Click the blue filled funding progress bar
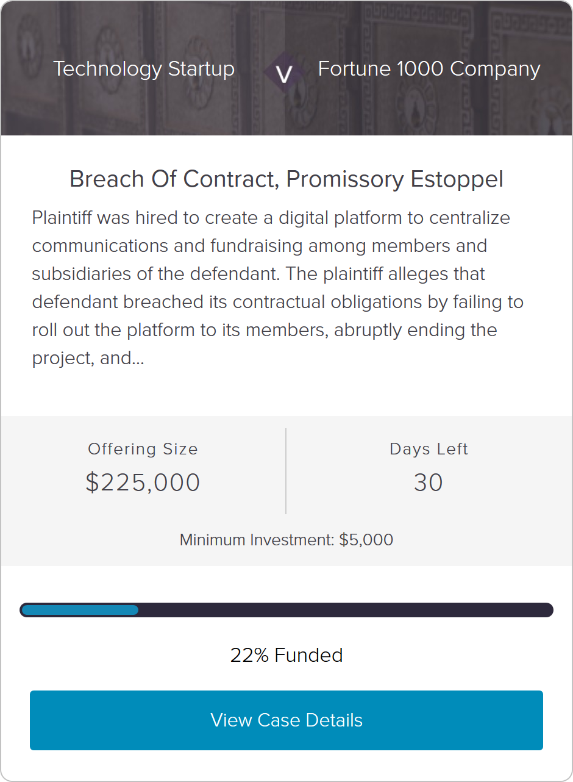The width and height of the screenshot is (573, 782). click(x=80, y=610)
